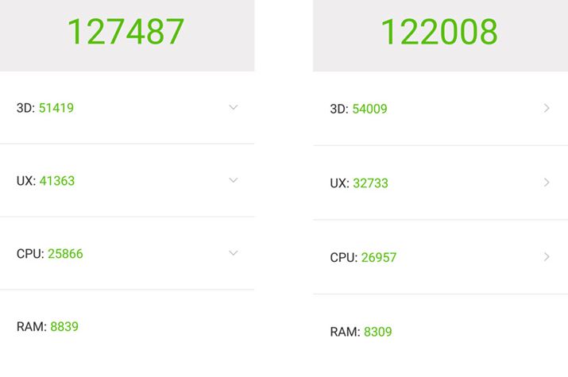Select the UX value 32733
Screen dimensions: 568x377
point(371,183)
